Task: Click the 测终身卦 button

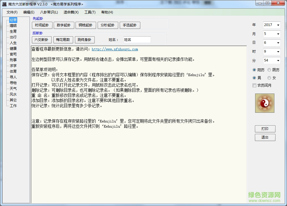Action: (84, 39)
